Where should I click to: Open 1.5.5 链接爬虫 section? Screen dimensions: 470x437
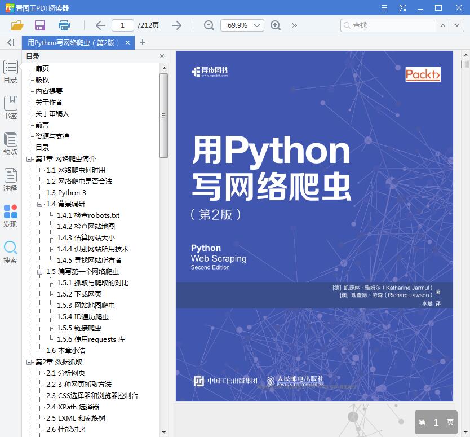(79, 328)
